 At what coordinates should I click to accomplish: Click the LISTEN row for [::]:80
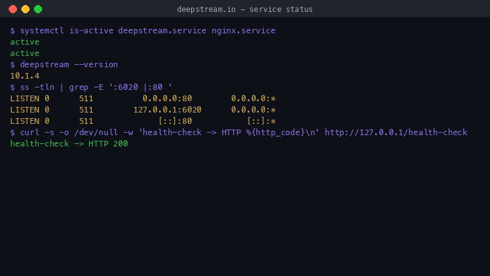pyautogui.click(x=143, y=121)
